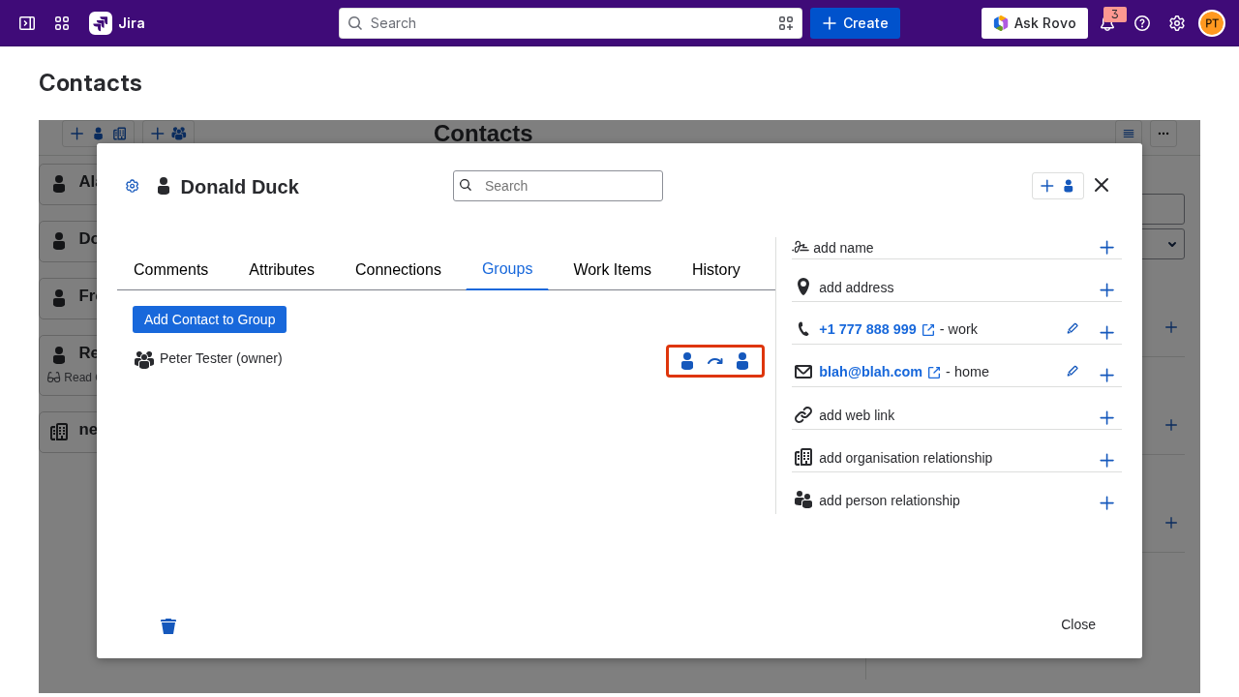Click the add name text
Viewport: 1239px width, 697px height.
point(843,248)
